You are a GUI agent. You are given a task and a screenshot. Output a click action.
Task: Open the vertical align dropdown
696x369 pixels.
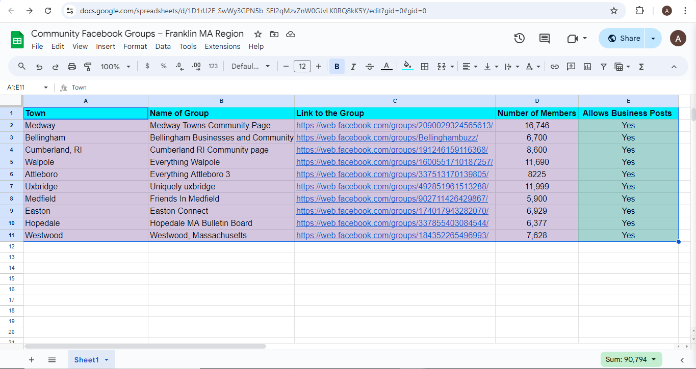pos(491,66)
